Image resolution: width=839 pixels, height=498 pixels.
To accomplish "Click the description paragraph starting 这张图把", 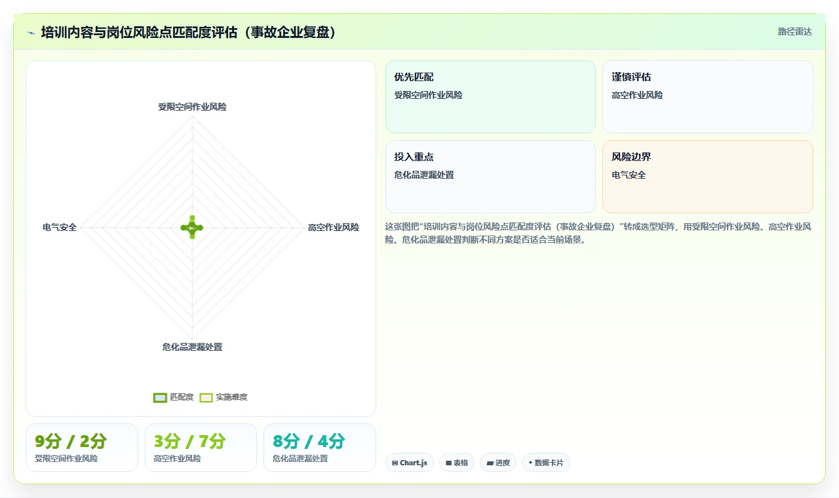I will point(598,233).
